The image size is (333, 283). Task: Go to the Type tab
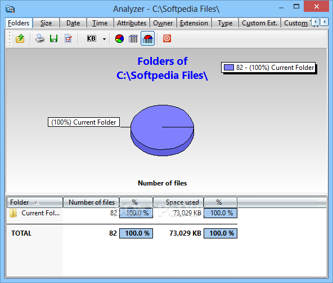225,23
